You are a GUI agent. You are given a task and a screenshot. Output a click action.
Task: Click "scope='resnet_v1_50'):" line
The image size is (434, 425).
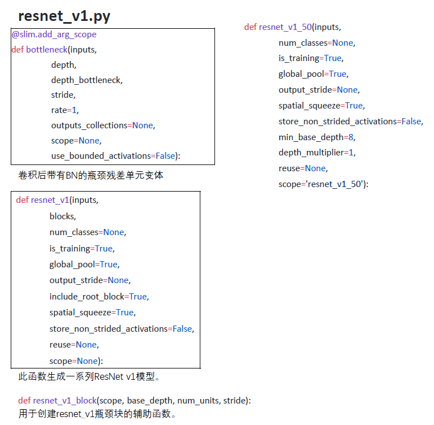(x=323, y=184)
